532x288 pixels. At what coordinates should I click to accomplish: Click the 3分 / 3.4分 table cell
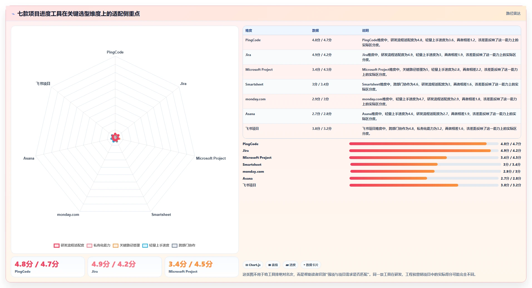pyautogui.click(x=320, y=84)
